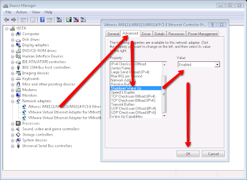This screenshot has width=247, height=180.
Task: Open the Help question-mark toolbar icon
Action: 42,20
